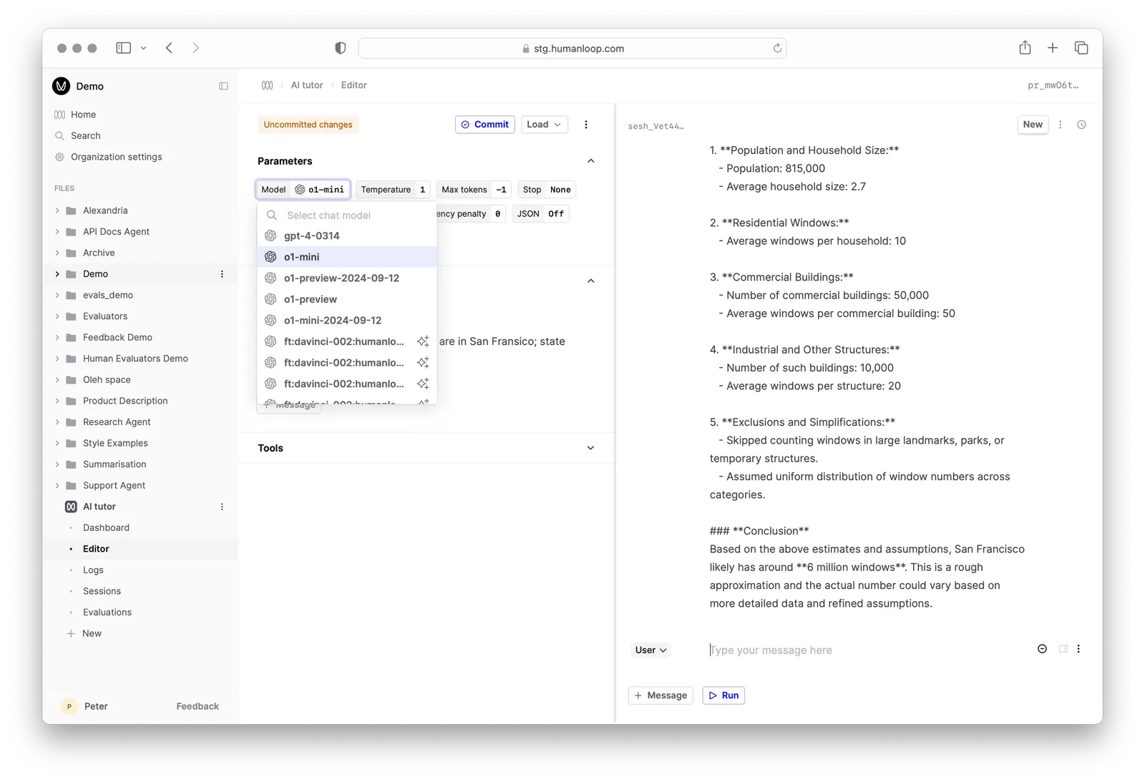Choose the o1-preview model
The image size is (1145, 780).
click(x=347, y=299)
